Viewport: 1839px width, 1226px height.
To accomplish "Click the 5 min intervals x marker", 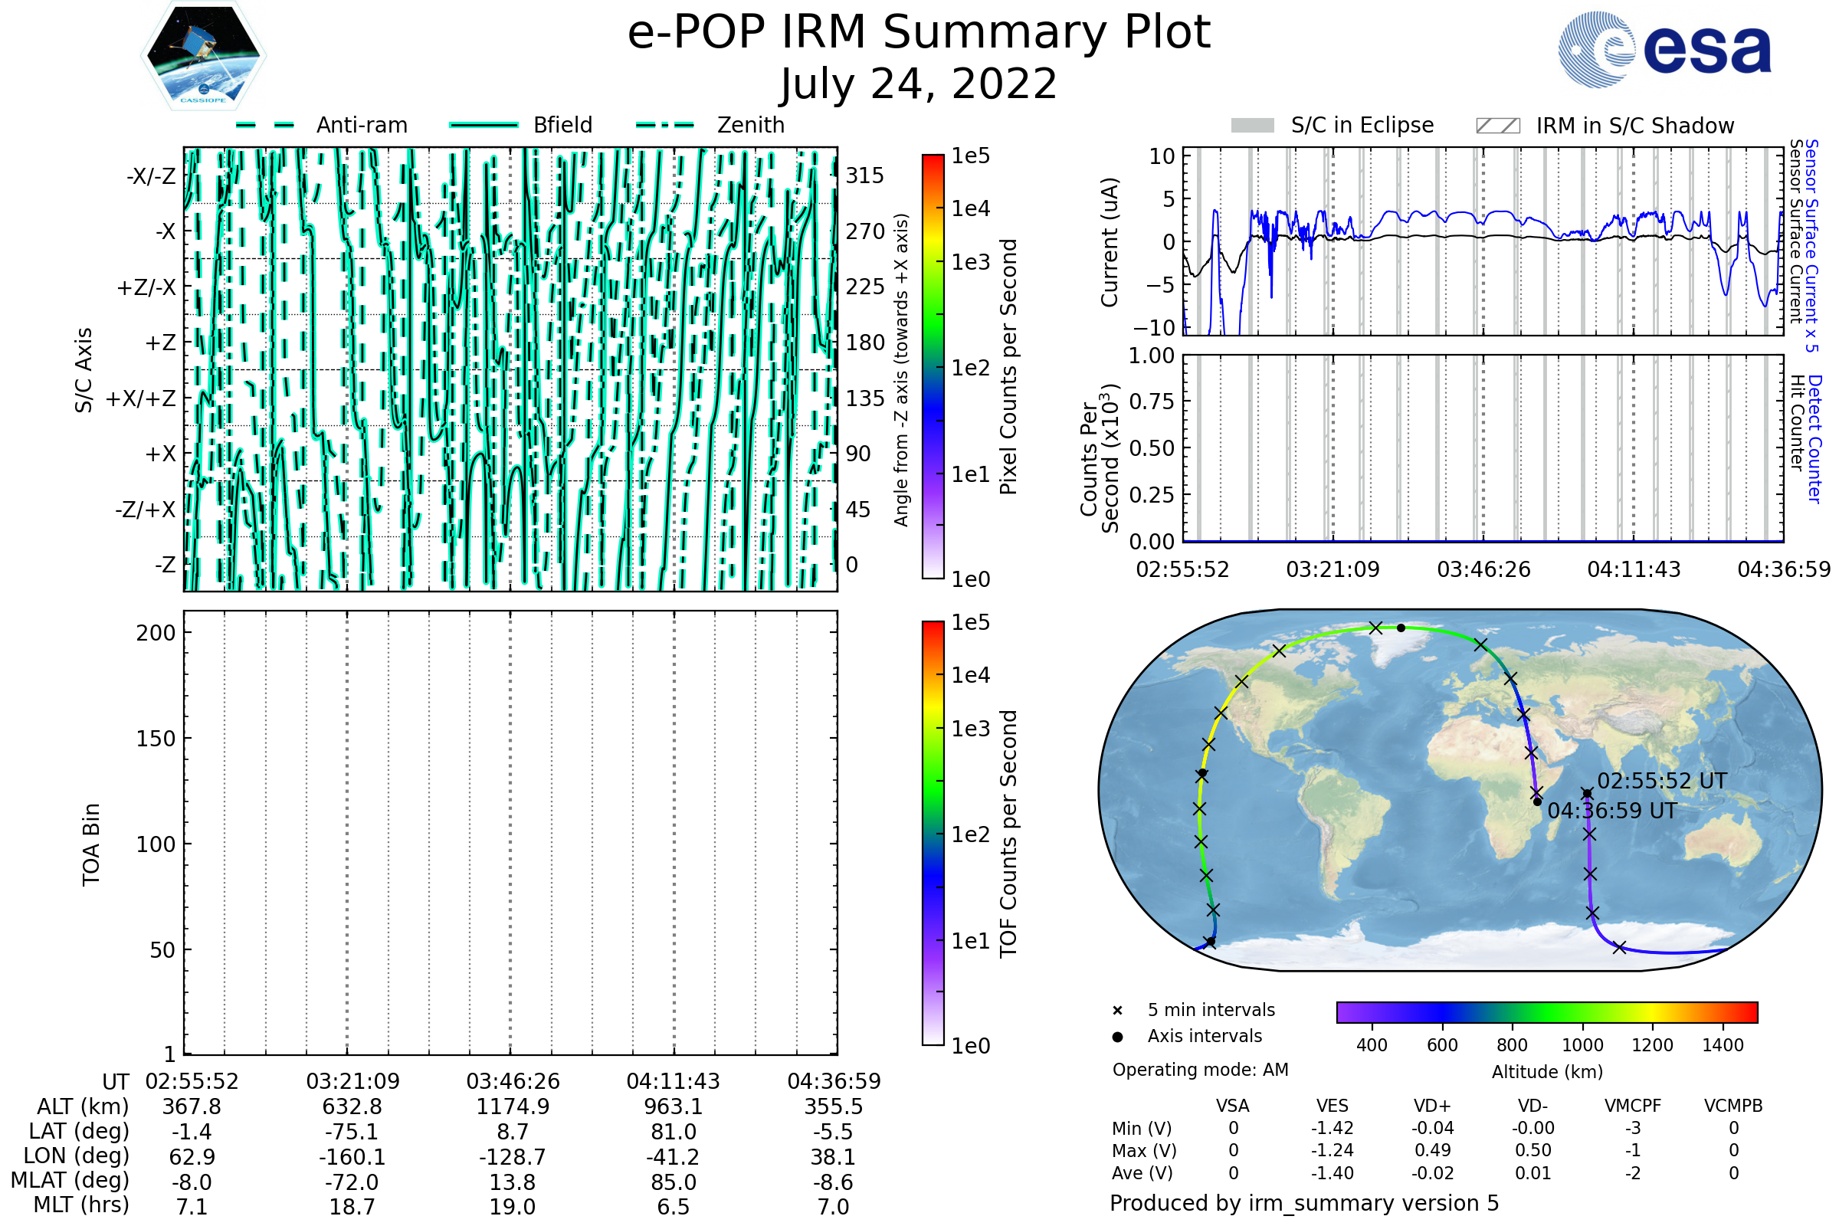I will tap(1117, 1011).
